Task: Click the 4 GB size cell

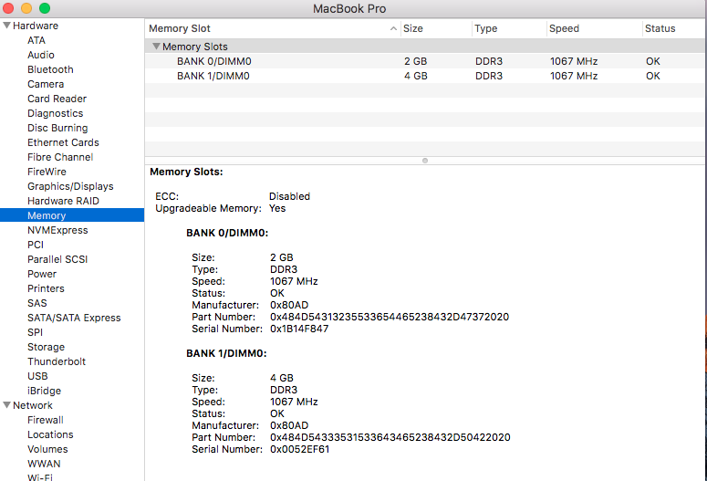Action: (x=415, y=76)
